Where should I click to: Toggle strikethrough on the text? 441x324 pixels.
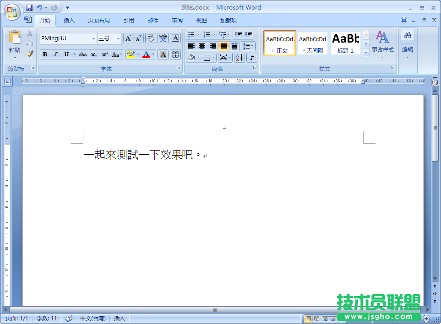[83, 54]
